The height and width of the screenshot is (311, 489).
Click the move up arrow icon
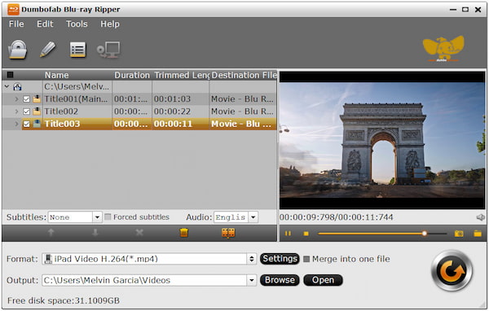[51, 233]
